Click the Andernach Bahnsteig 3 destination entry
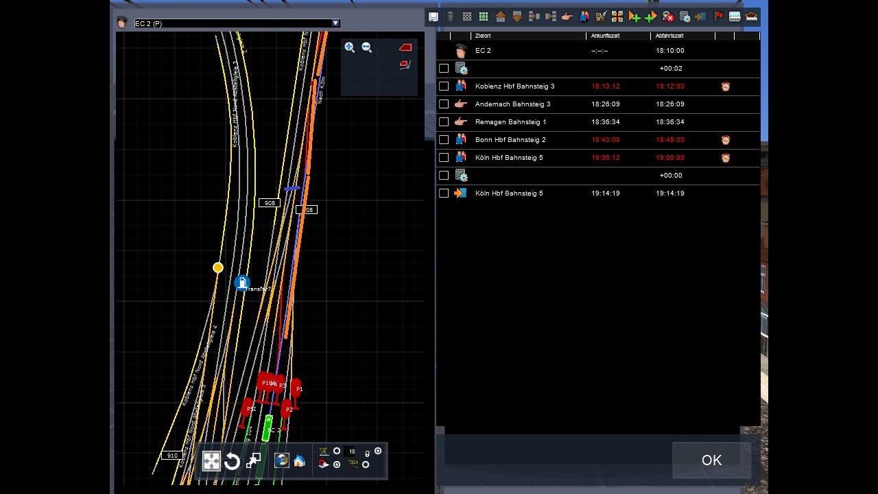 512,104
